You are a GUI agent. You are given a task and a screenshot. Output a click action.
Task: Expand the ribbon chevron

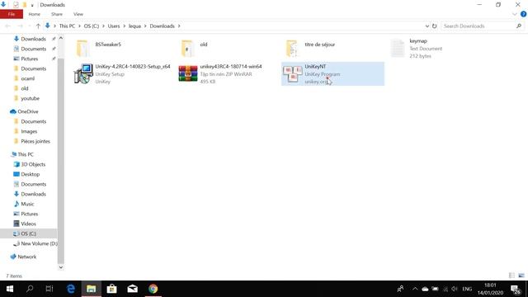coord(515,14)
